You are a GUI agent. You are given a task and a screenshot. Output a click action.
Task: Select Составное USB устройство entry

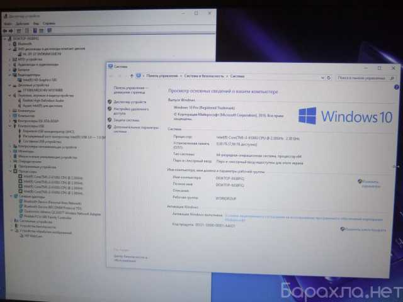pos(42,142)
